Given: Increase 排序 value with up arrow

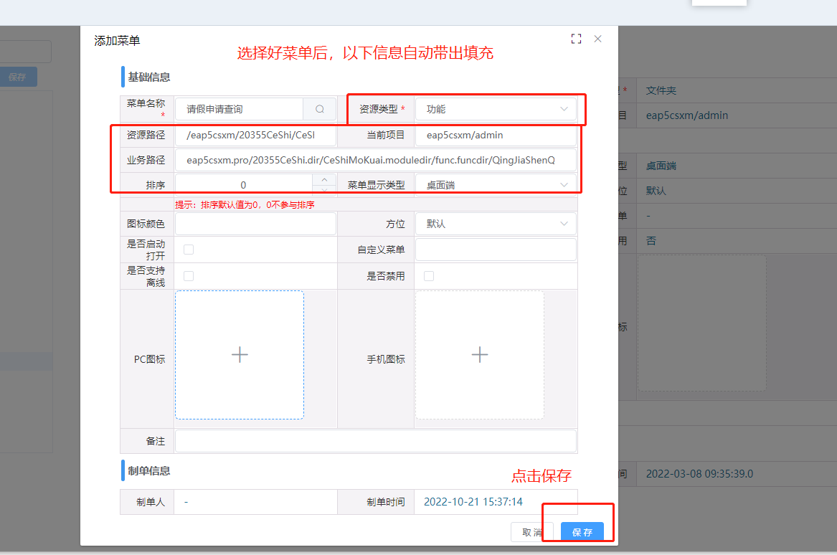Looking at the screenshot, I should tap(324, 179).
